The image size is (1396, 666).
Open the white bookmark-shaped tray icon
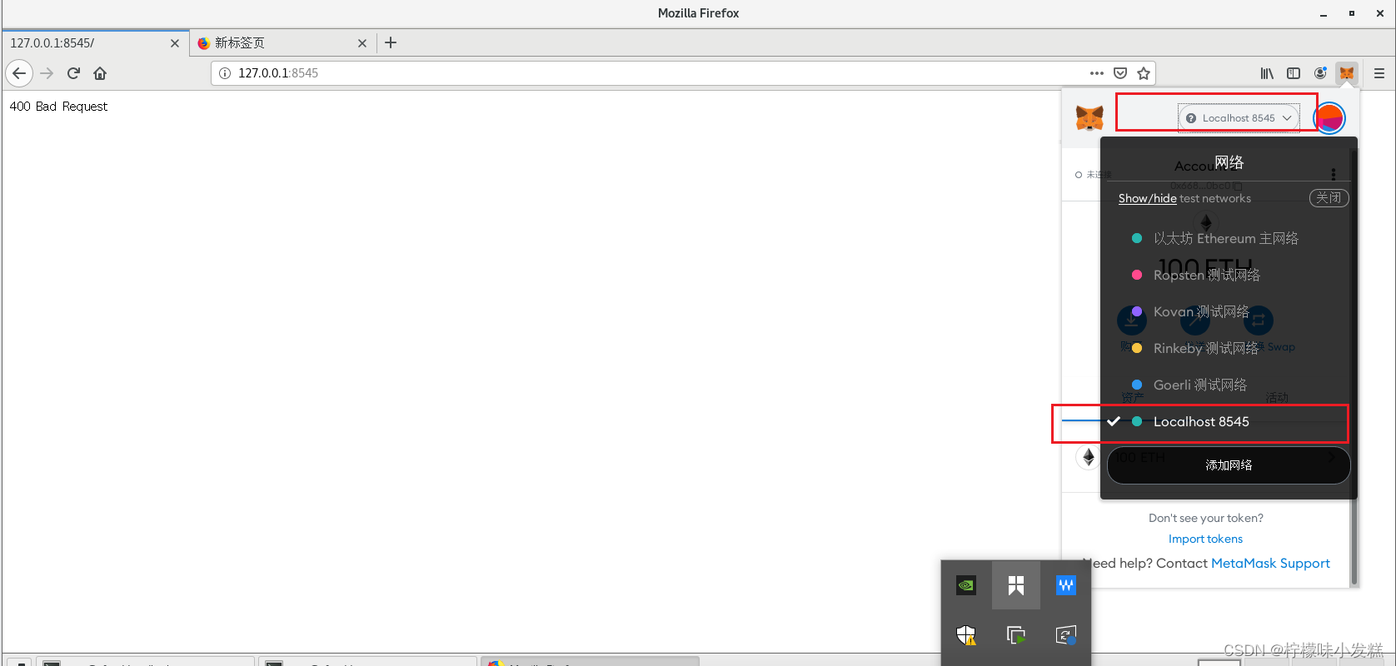[1016, 585]
